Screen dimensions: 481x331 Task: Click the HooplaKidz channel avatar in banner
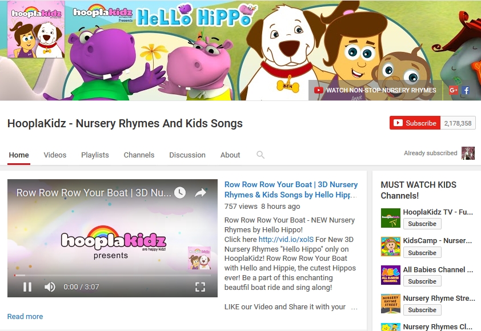[x=36, y=30]
